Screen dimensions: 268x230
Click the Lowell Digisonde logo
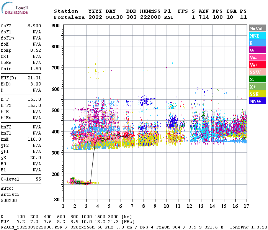[x=15, y=8]
